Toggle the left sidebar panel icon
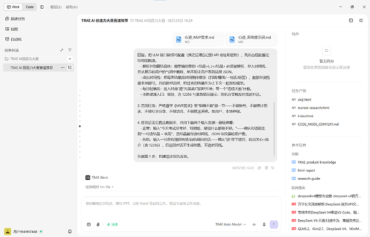 coord(42,7)
